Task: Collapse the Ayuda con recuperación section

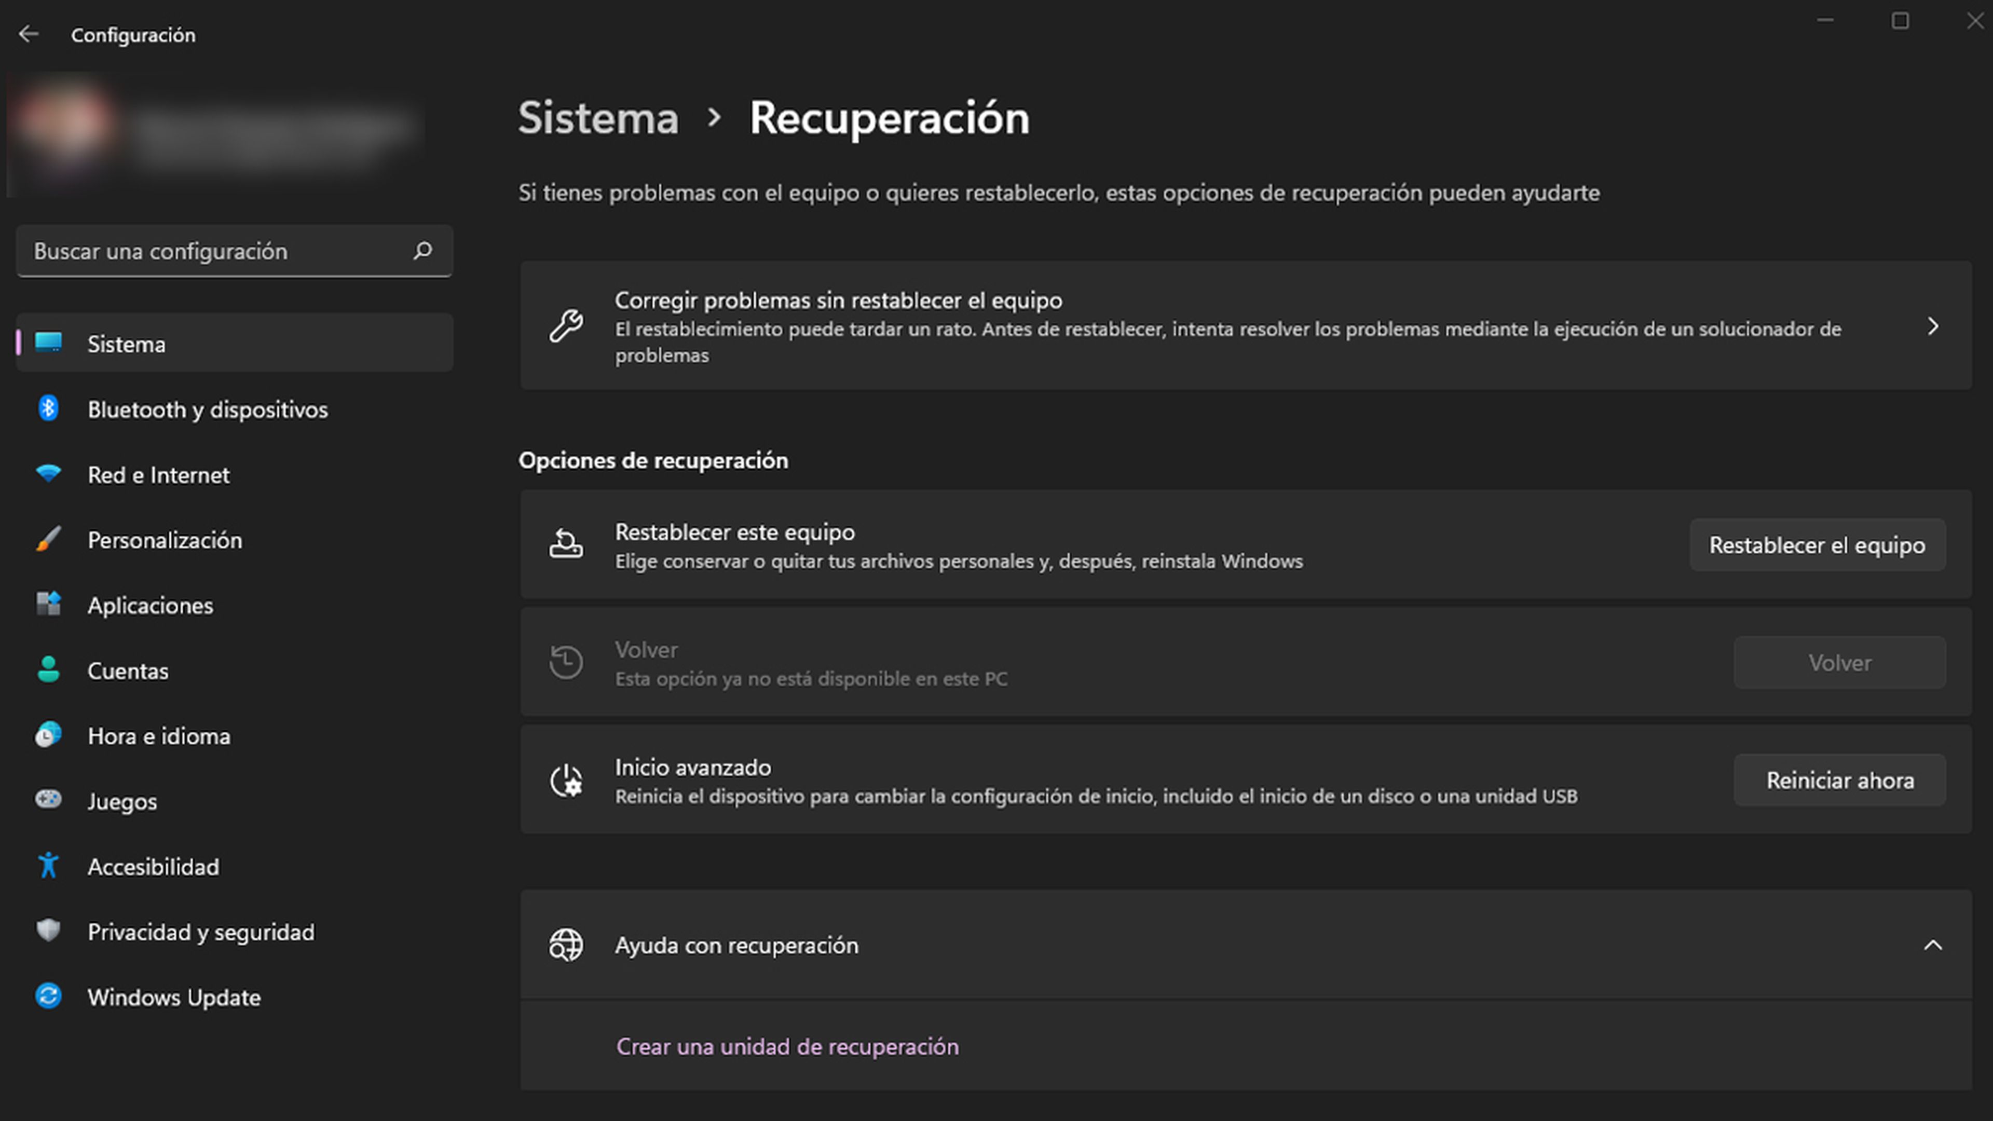Action: pyautogui.click(x=1933, y=945)
